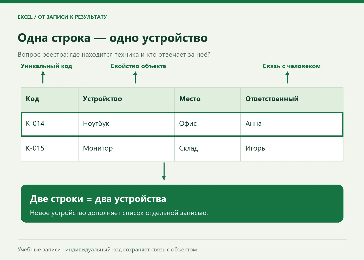
Task: Click the title 'Одна строка — одно устройство'
Action: [x=113, y=38]
